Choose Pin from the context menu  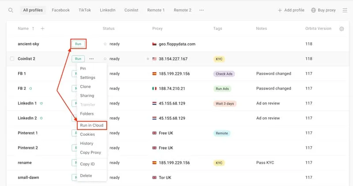click(x=83, y=68)
